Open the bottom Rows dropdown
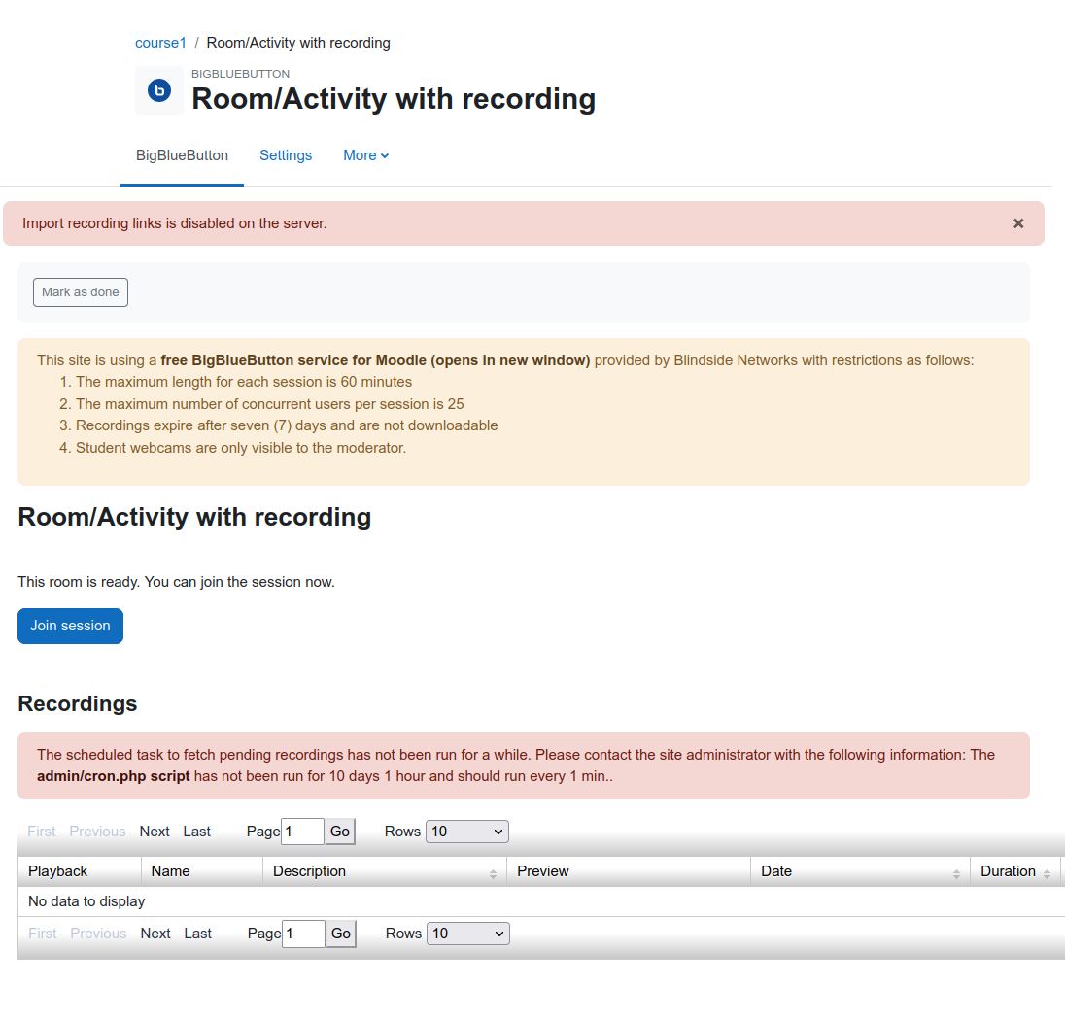 pos(468,934)
